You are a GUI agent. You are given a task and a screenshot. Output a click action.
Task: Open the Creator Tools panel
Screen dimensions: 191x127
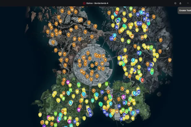184,10
